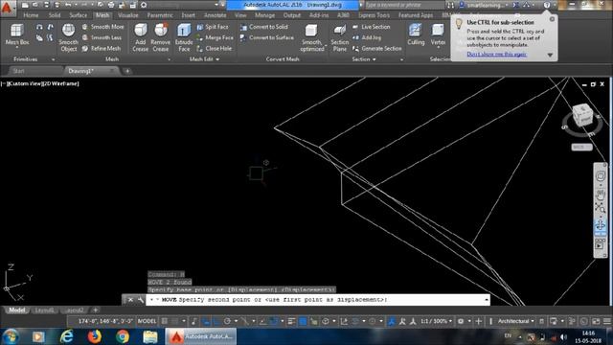Image resolution: width=613 pixels, height=345 pixels.
Task: Open the status bar Customization menu button
Action: click(607, 322)
